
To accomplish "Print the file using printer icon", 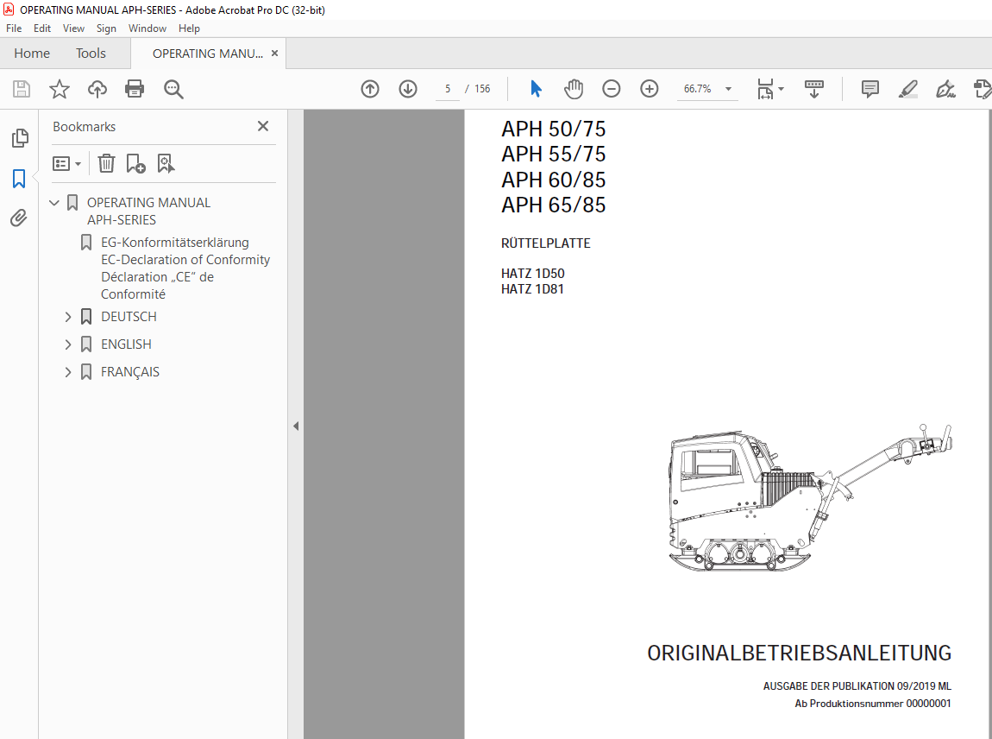I will [135, 89].
